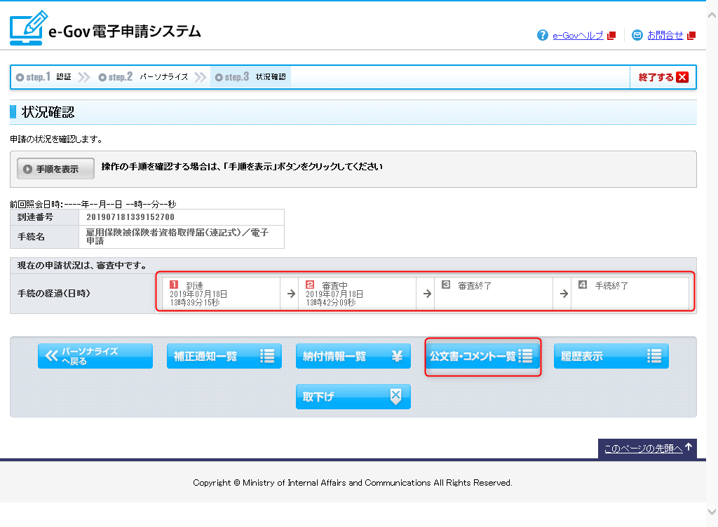Click the blue help question-mark icon

click(542, 35)
